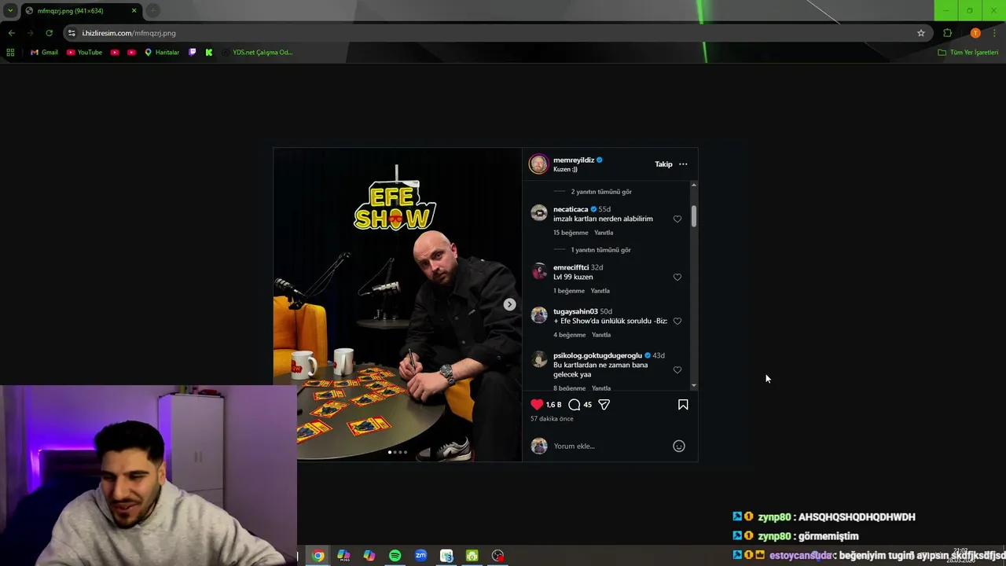Open the YDS.net Çalışma Od... bookmark
This screenshot has height=566, width=1006.
pyautogui.click(x=257, y=52)
